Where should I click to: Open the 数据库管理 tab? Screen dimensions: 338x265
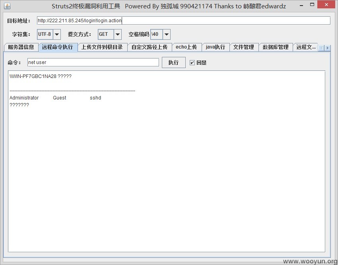276,47
